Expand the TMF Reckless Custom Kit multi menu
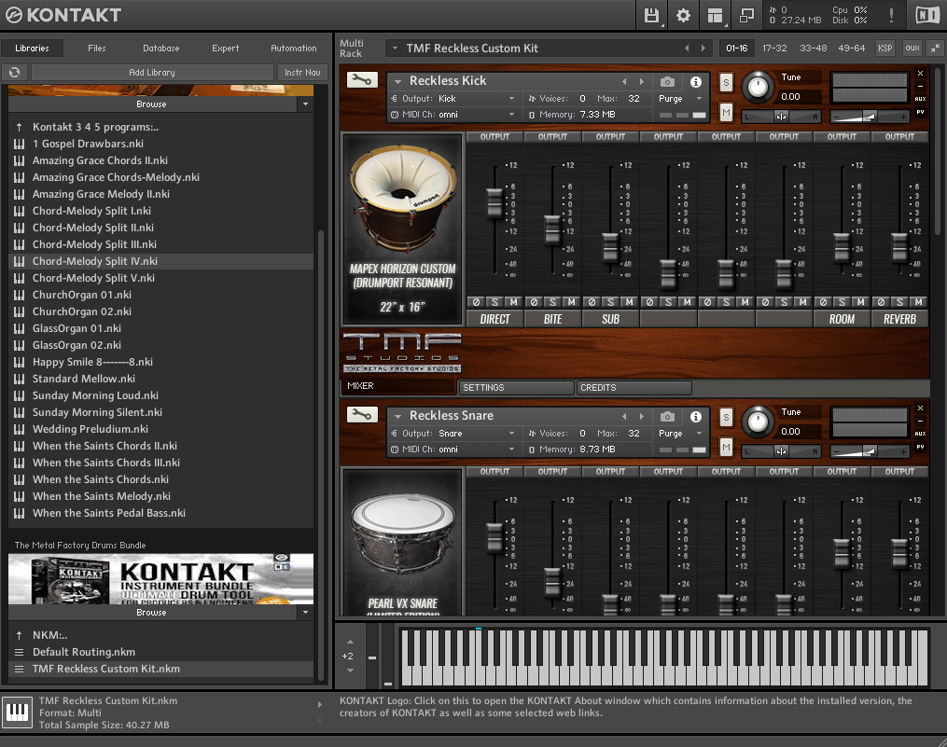The image size is (947, 747). [395, 48]
